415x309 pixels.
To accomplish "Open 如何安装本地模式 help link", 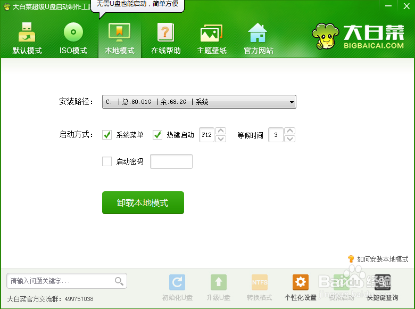I will (378, 259).
